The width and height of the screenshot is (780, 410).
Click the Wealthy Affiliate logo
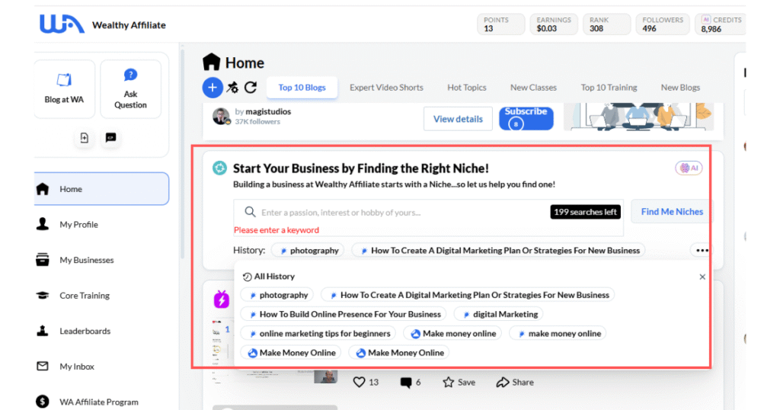point(62,24)
